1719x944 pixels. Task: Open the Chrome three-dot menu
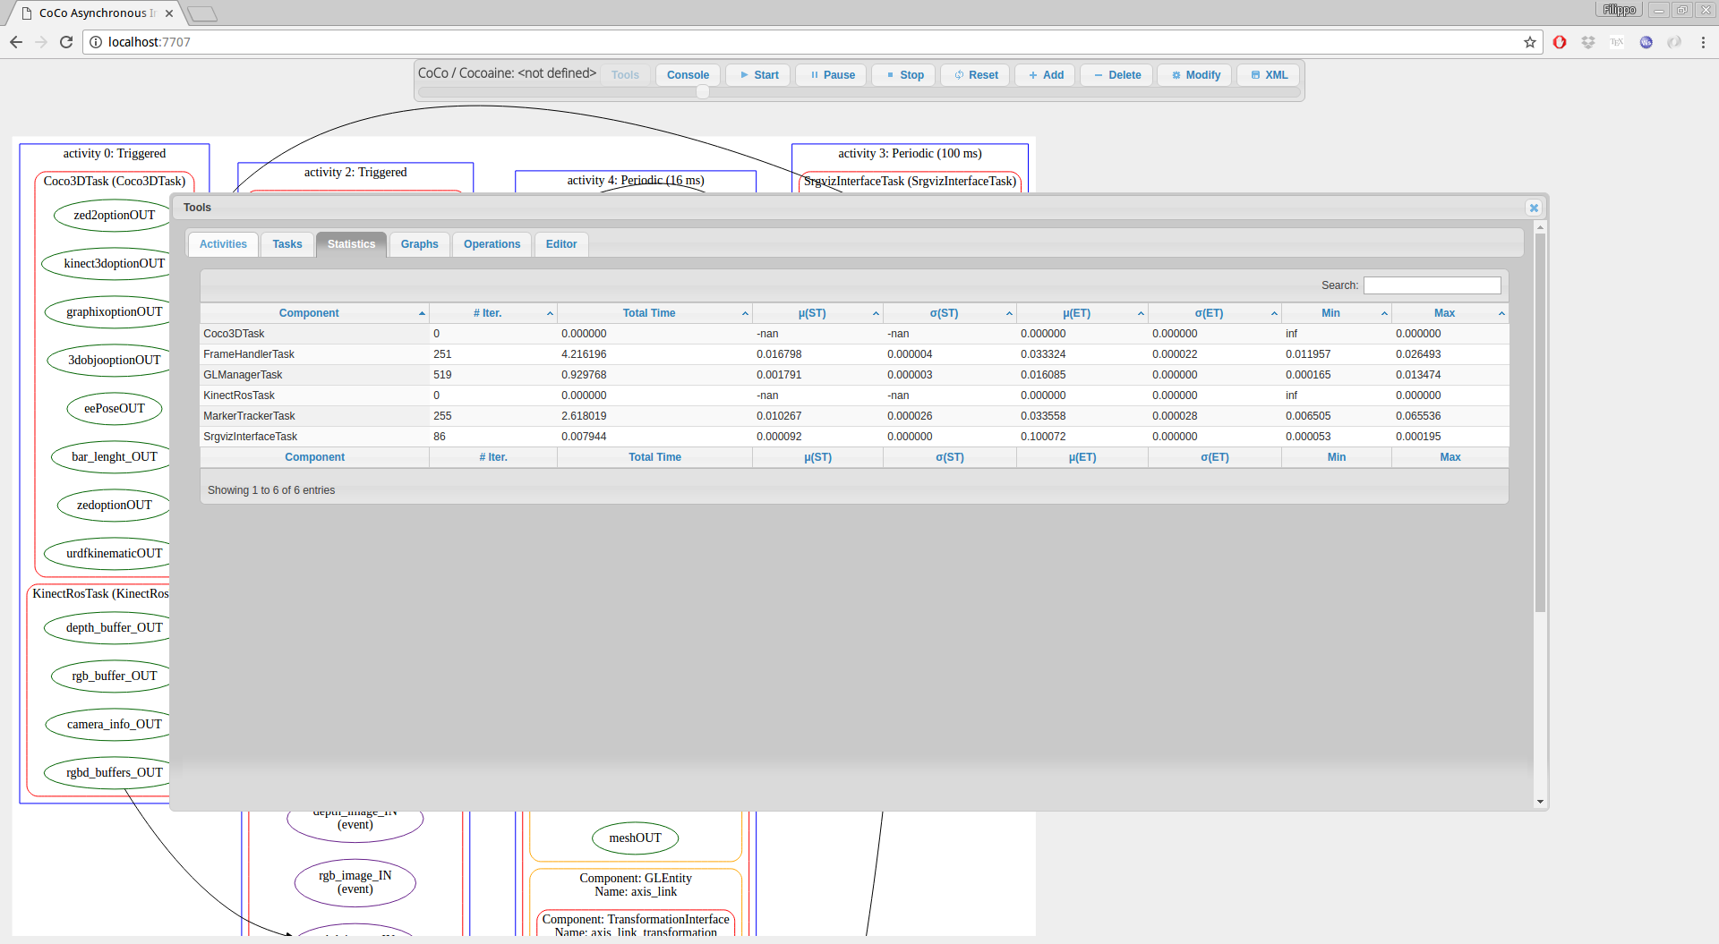click(x=1703, y=42)
